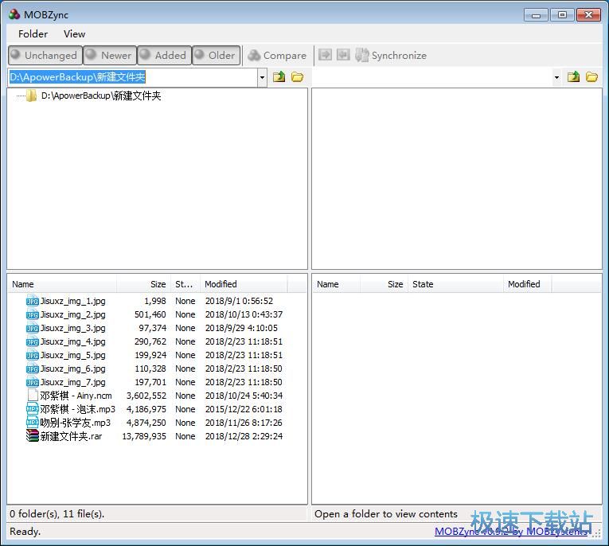Select the D:\ApowerBackup tree folder node
Screen dimensions: 609x546
click(100, 96)
